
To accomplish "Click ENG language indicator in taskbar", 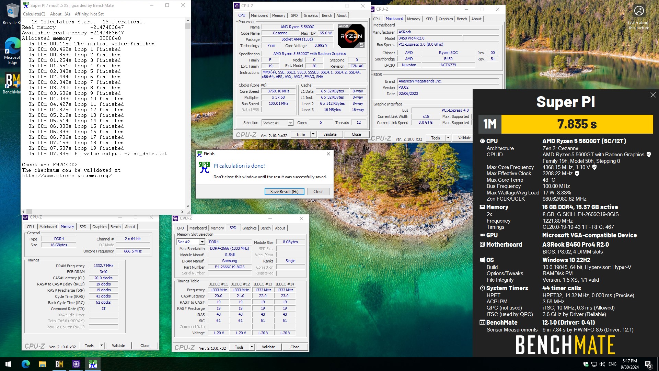I will (x=612, y=364).
